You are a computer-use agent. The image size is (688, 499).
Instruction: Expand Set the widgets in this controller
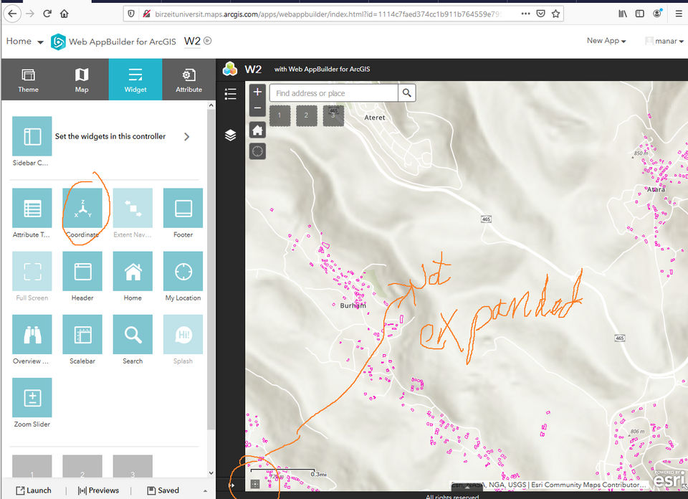click(x=186, y=136)
